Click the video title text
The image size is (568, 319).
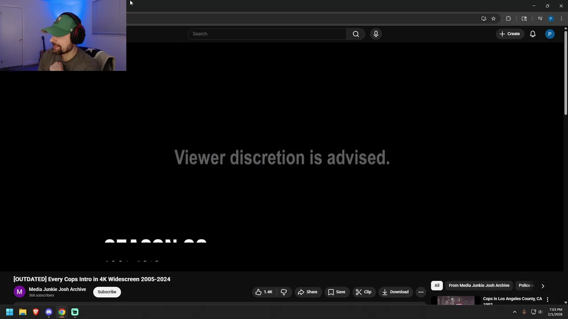(x=92, y=279)
